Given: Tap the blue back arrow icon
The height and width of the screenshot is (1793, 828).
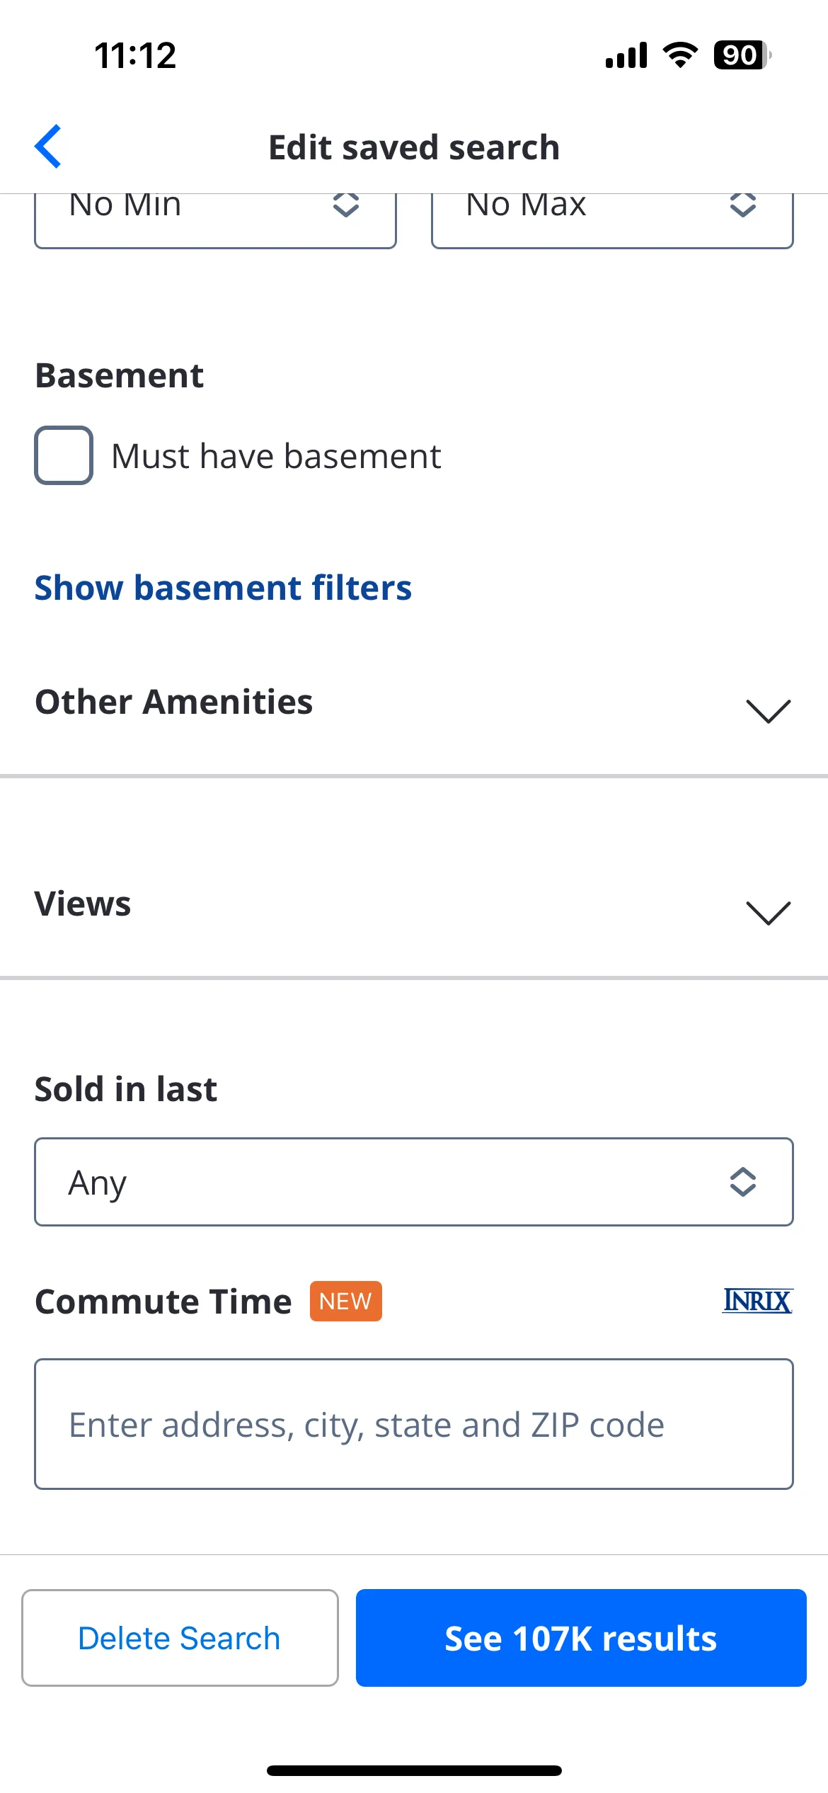Looking at the screenshot, I should pos(48,147).
